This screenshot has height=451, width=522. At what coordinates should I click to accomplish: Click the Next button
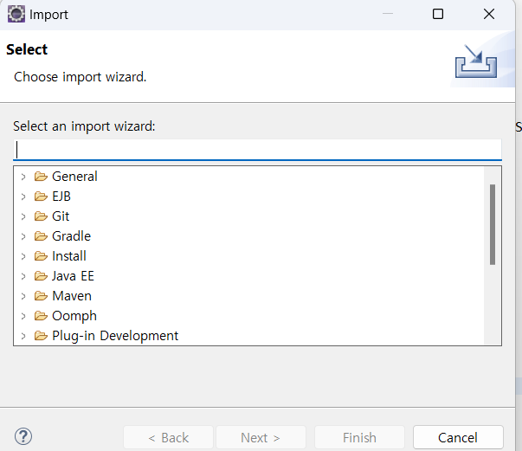(261, 438)
